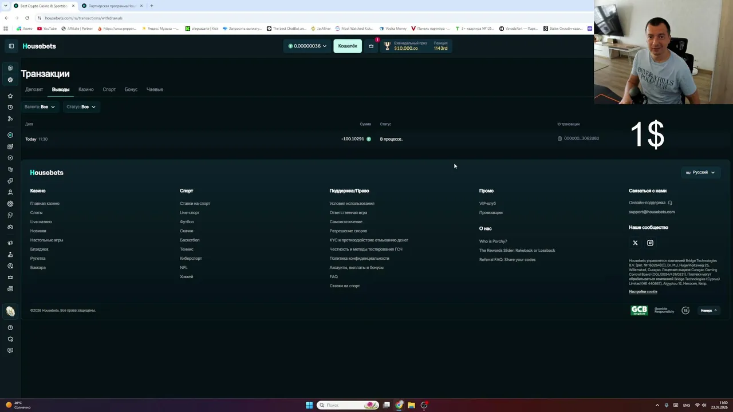Image resolution: width=733 pixels, height=412 pixels.
Task: Click the Housebets logo in the header
Action: click(x=39, y=46)
